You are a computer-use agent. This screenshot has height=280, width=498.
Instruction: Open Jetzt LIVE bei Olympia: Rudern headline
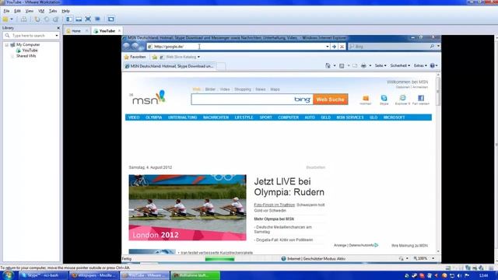point(289,187)
